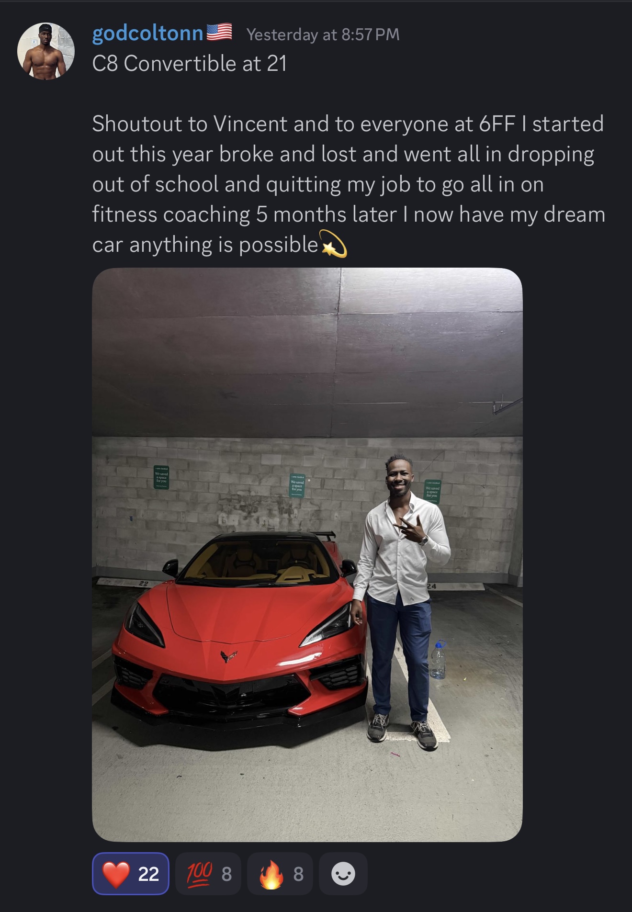Click the US flag emoji beside username

pyautogui.click(x=219, y=33)
